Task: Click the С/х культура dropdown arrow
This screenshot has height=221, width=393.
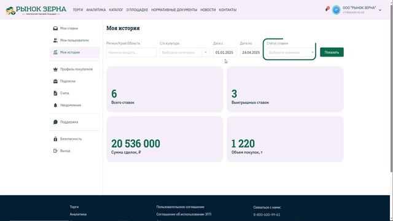Action: 206,52
